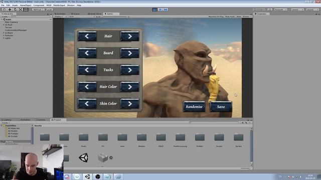Select All Materials in Favorites
This screenshot has width=321, height=180.
[x=14, y=128]
